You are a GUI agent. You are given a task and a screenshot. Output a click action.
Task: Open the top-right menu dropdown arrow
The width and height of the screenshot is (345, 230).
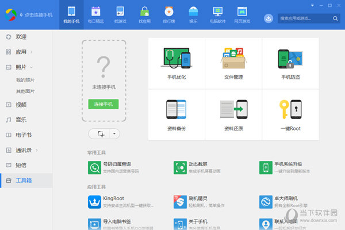tap(312, 5)
